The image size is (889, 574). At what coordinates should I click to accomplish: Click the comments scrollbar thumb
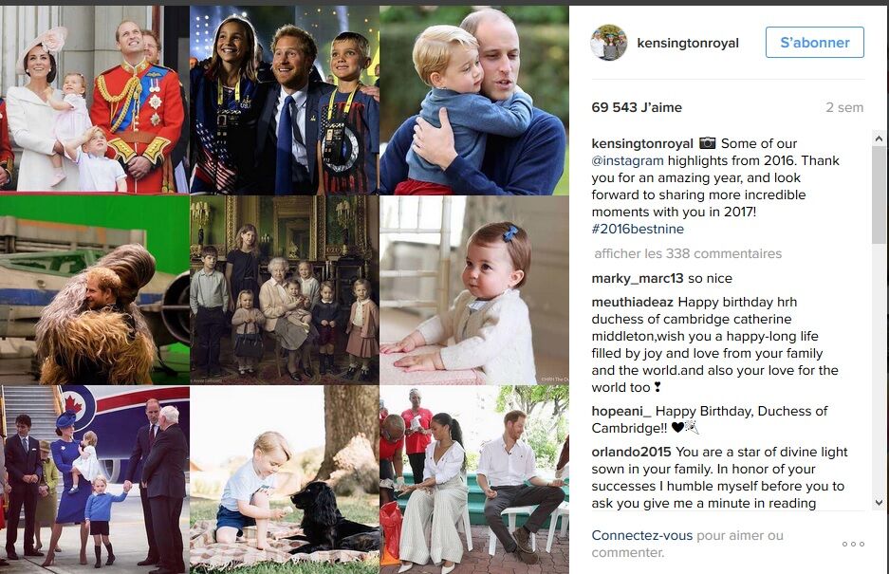879,194
